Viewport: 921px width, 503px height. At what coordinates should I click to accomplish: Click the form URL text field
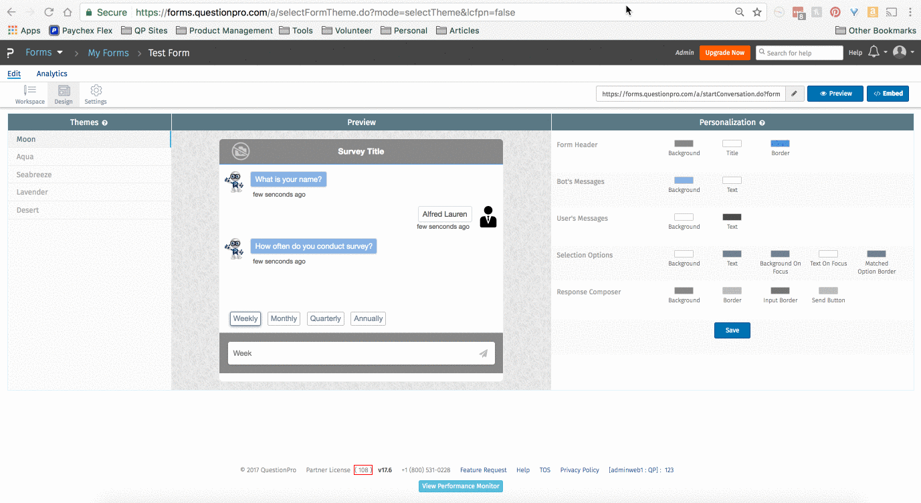[690, 94]
